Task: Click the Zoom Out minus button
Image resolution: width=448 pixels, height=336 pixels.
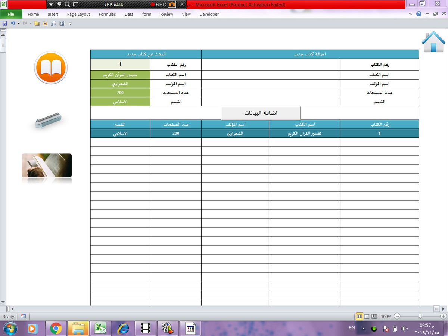Action: click(397, 316)
